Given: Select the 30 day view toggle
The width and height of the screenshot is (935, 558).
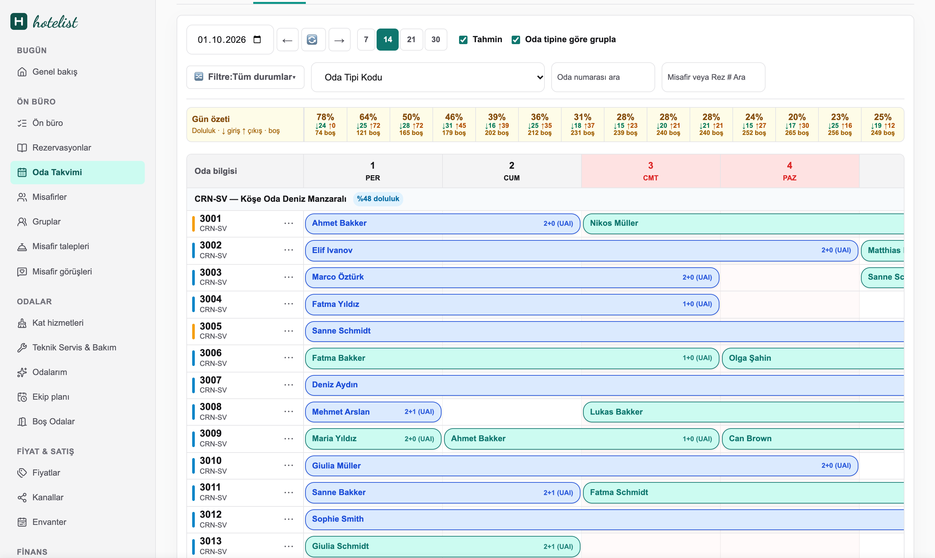Looking at the screenshot, I should 436,40.
